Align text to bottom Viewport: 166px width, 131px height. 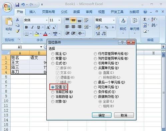79,20
